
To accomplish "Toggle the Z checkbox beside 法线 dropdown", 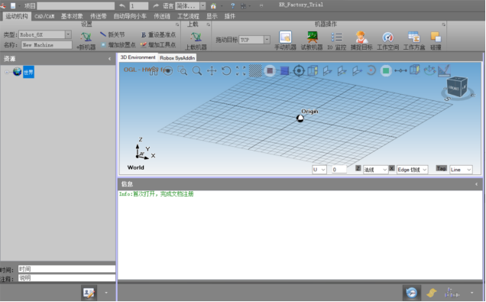I will [x=358, y=168].
